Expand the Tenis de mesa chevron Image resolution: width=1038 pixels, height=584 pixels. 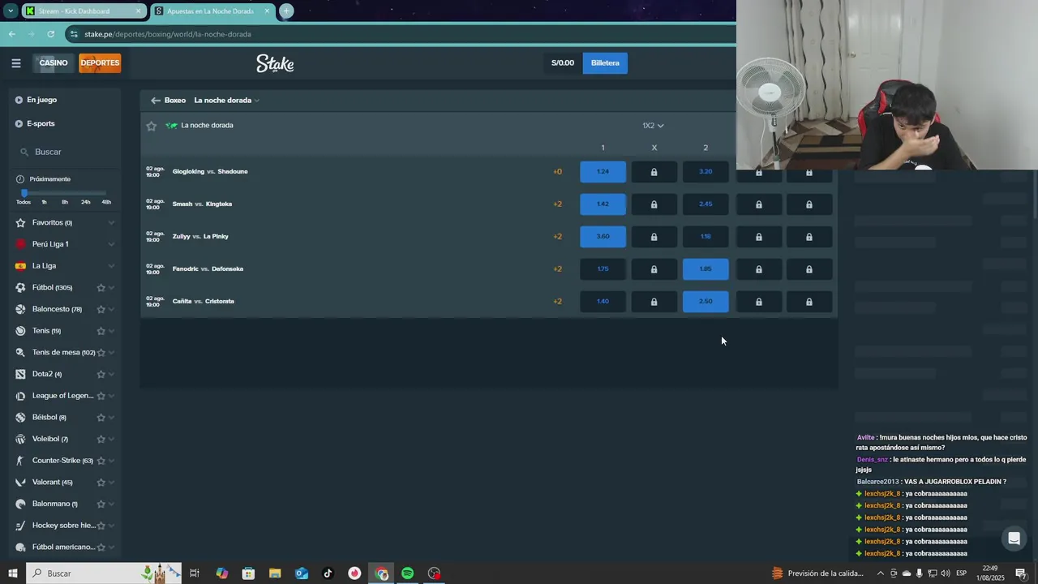[x=111, y=353]
